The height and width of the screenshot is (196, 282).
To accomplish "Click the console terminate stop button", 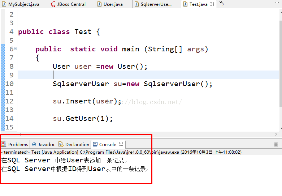I will tap(276, 145).
